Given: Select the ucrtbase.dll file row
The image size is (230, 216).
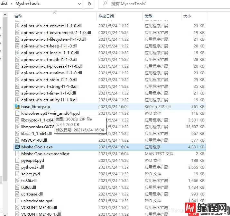Looking at the screenshot, I should [32, 194].
